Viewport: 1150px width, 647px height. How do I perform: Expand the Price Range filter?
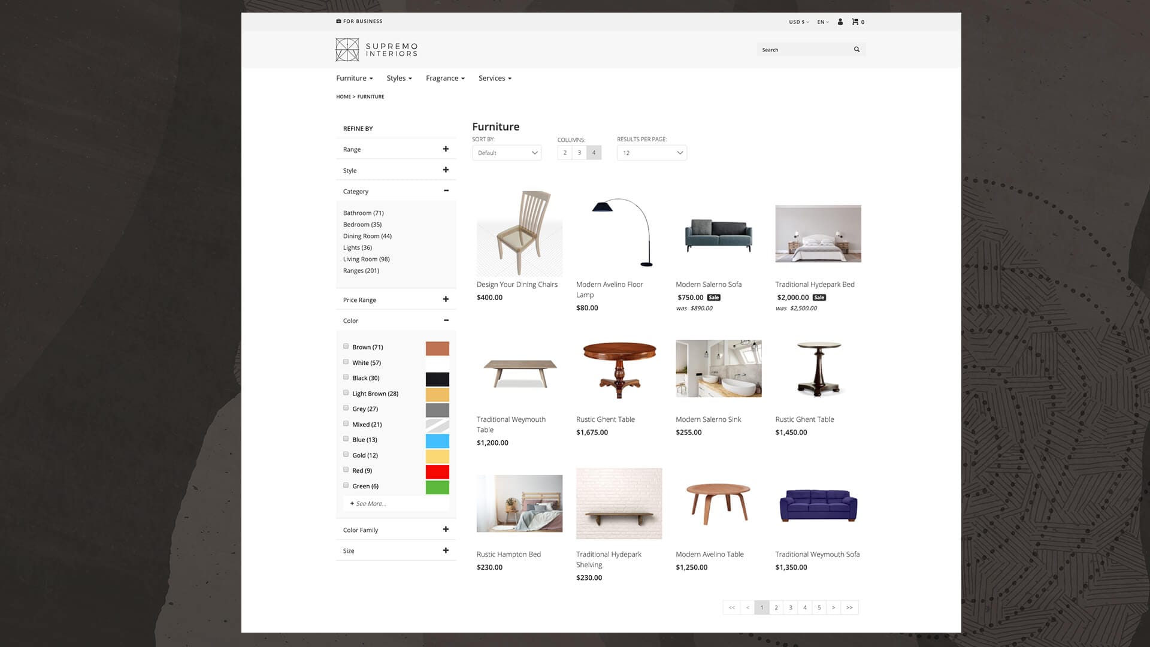446,298
